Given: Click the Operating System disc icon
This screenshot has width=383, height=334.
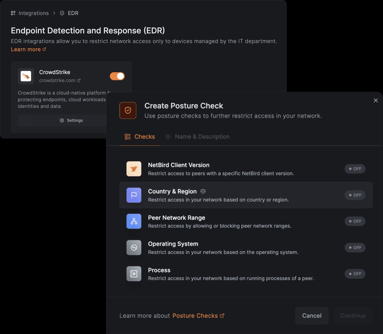Looking at the screenshot, I should point(134,247).
